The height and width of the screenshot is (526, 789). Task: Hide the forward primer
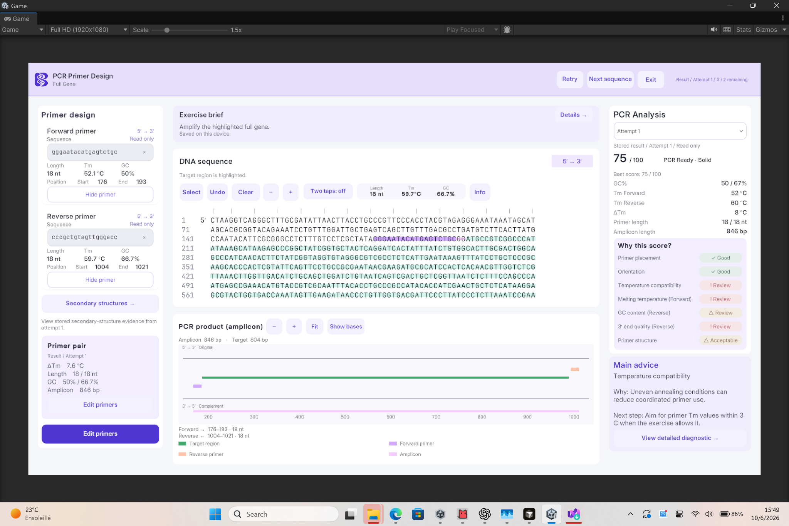click(x=100, y=195)
